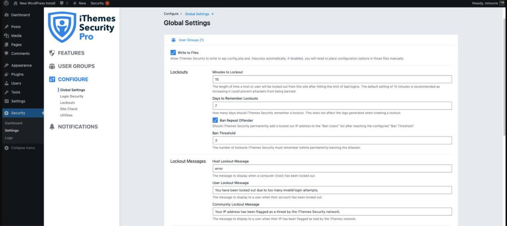This screenshot has width=507, height=226.
Task: Click the WordPress logo in admin bar
Action: click(x=6, y=3)
